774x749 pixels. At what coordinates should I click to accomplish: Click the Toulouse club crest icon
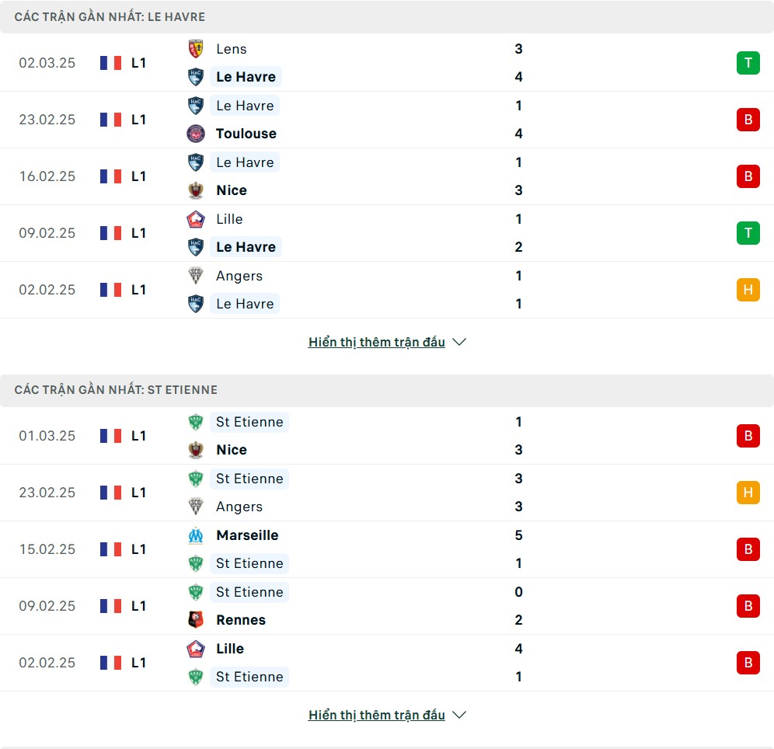[196, 134]
